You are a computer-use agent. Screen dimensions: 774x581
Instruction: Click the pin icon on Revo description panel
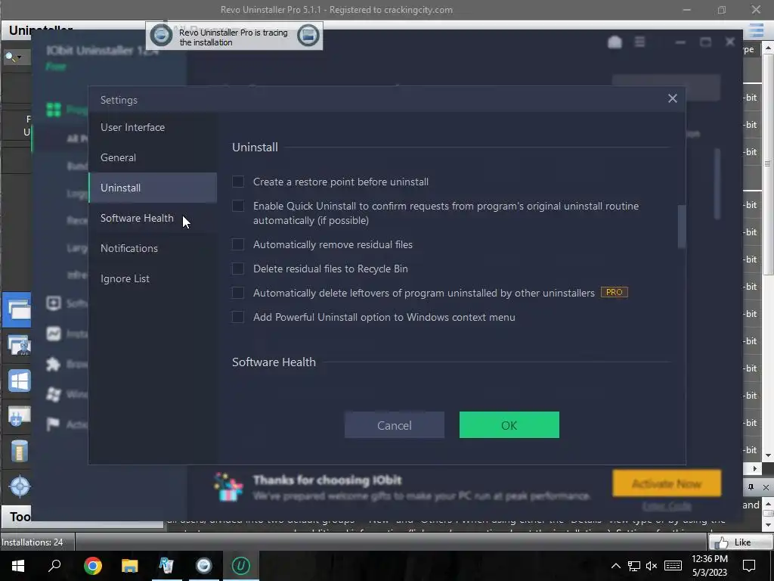click(751, 487)
